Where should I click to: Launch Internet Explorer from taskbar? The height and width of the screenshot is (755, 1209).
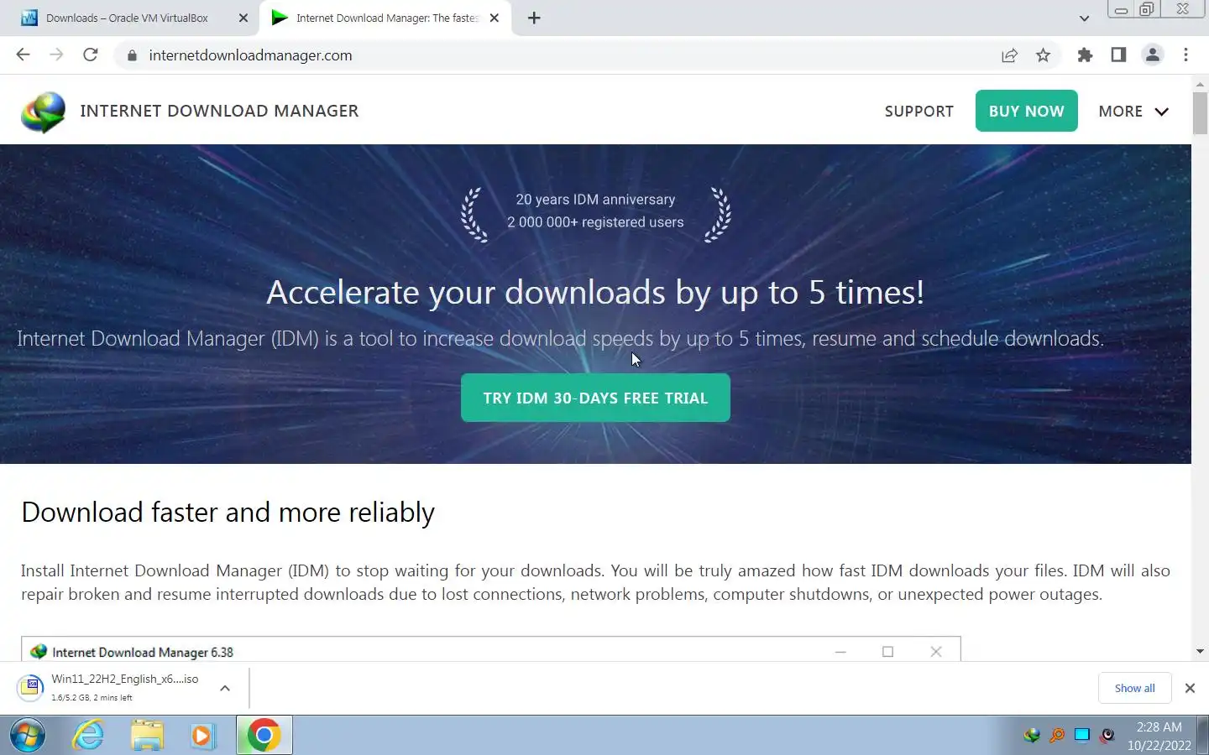tap(88, 736)
